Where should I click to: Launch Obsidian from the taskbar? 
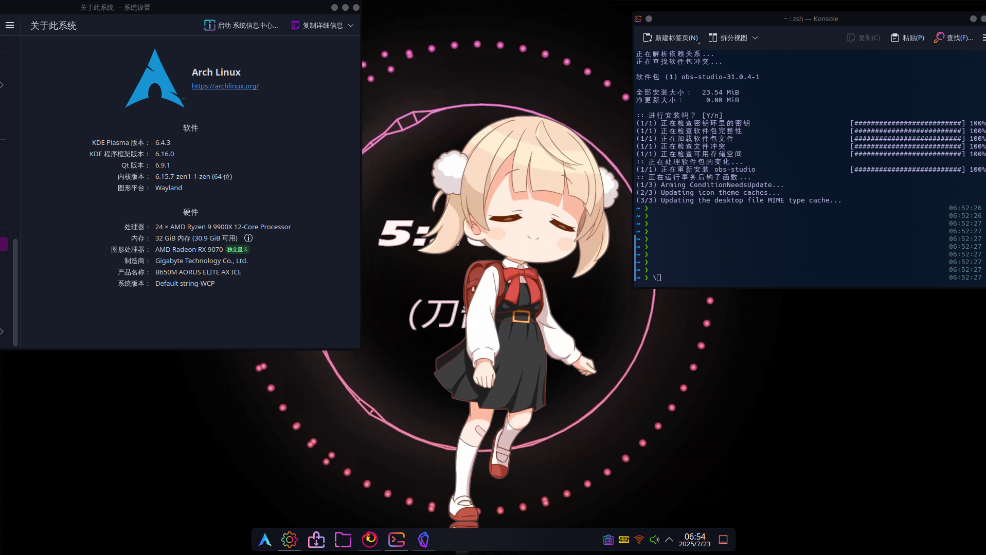(x=423, y=540)
